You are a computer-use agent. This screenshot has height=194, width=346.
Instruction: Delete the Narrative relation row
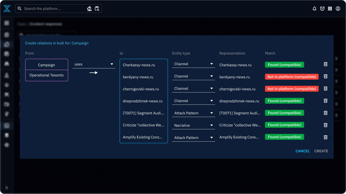click(326, 125)
